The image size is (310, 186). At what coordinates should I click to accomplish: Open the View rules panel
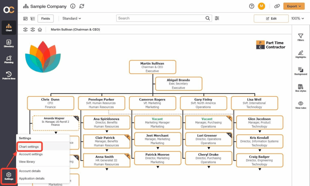coord(300,105)
